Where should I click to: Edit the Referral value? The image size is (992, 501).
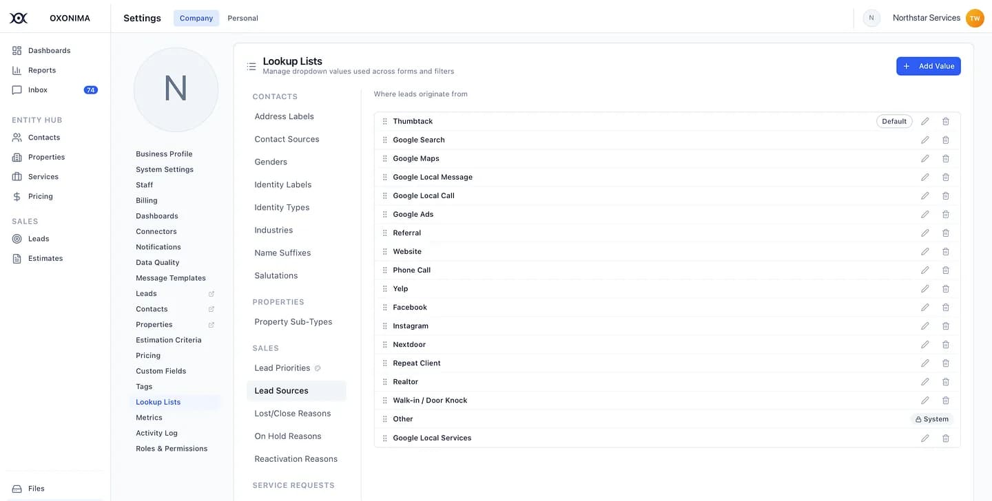pyautogui.click(x=925, y=233)
